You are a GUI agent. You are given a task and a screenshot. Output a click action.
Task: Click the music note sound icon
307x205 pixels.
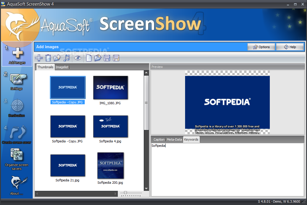pyautogui.click(x=67, y=58)
